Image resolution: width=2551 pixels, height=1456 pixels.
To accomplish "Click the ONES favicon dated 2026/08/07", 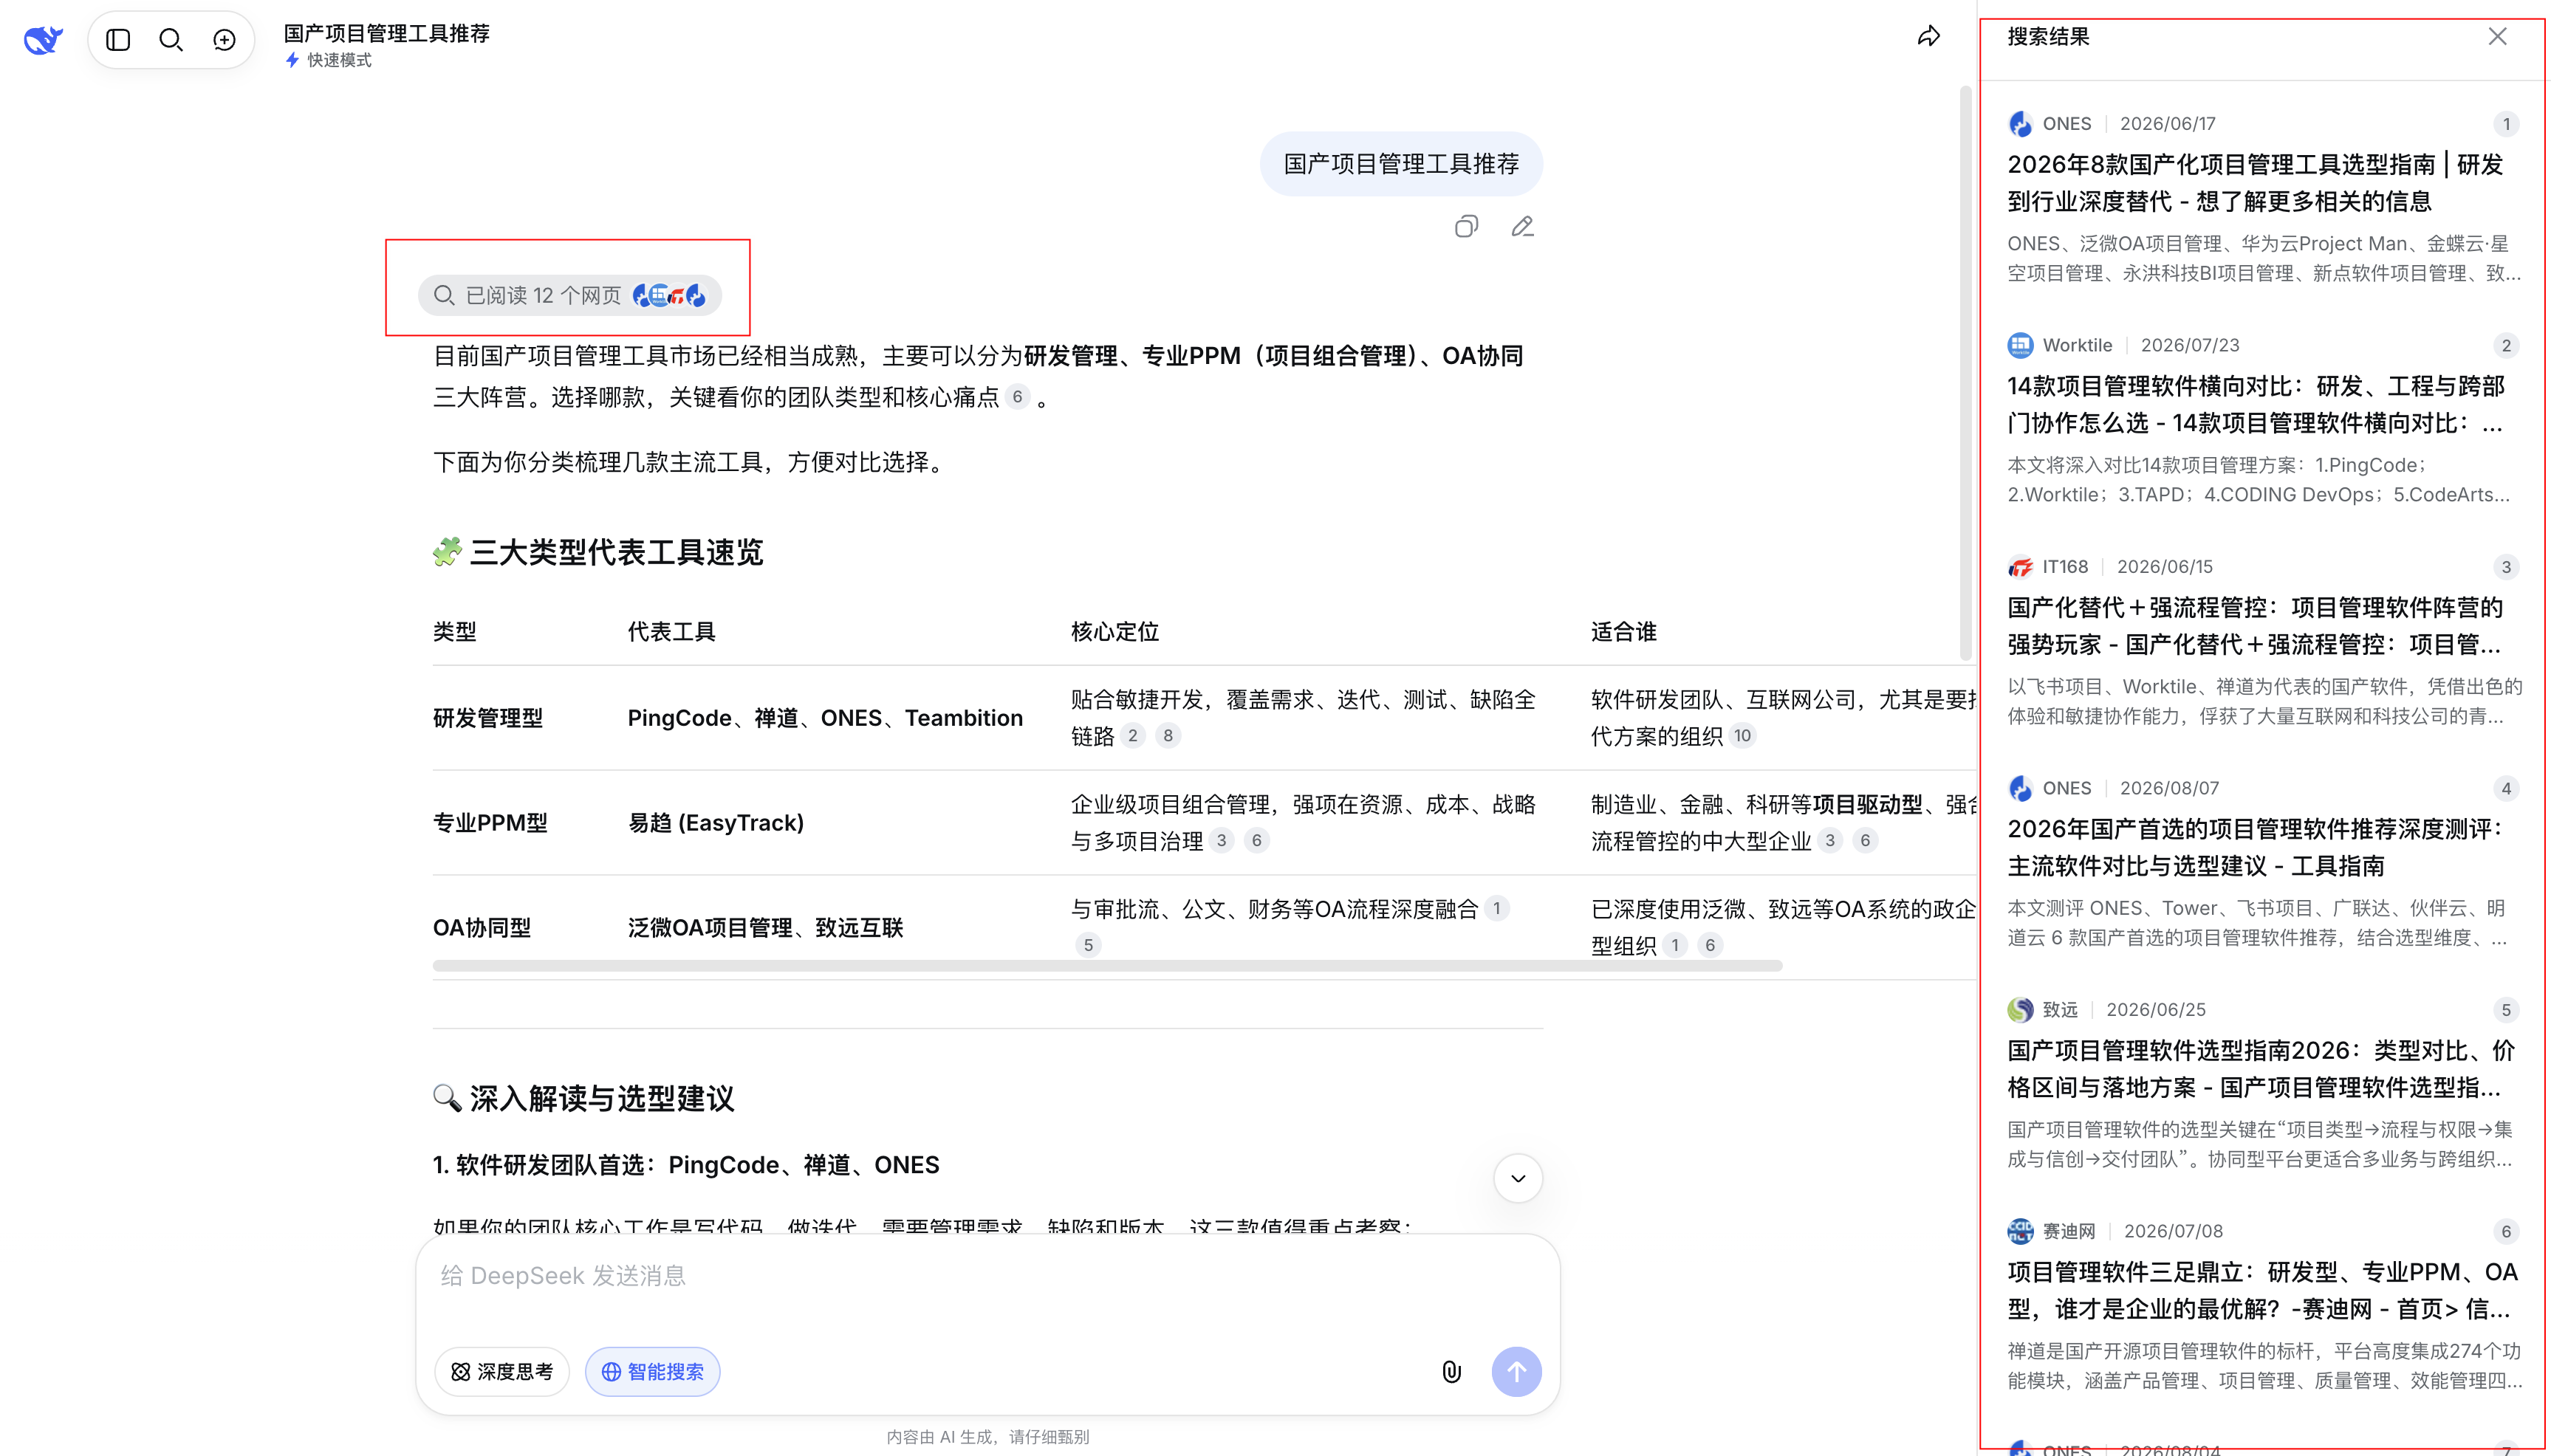I will (x=2020, y=788).
